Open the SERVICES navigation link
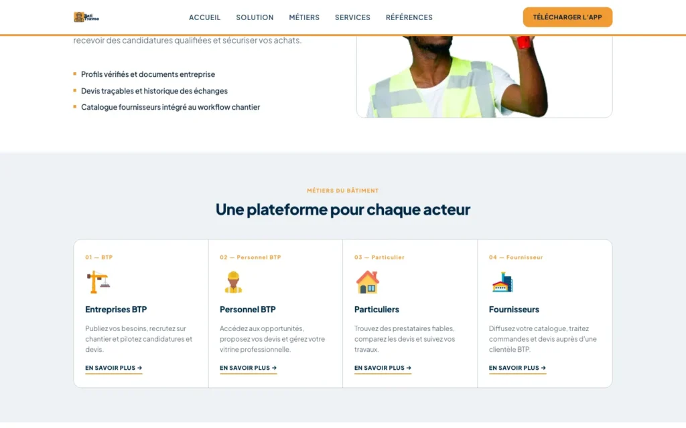The height and width of the screenshot is (428, 686). (x=352, y=17)
